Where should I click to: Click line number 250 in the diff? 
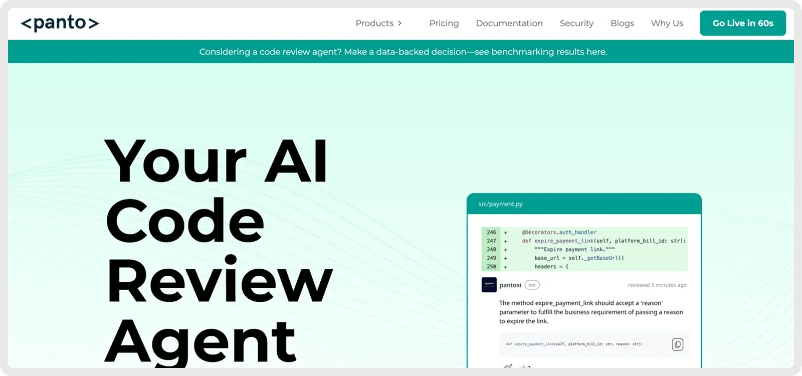click(491, 267)
